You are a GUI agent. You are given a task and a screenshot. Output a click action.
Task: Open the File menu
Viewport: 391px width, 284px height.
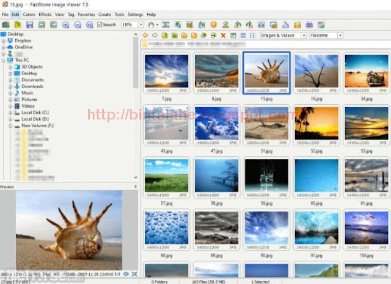[x=5, y=15]
